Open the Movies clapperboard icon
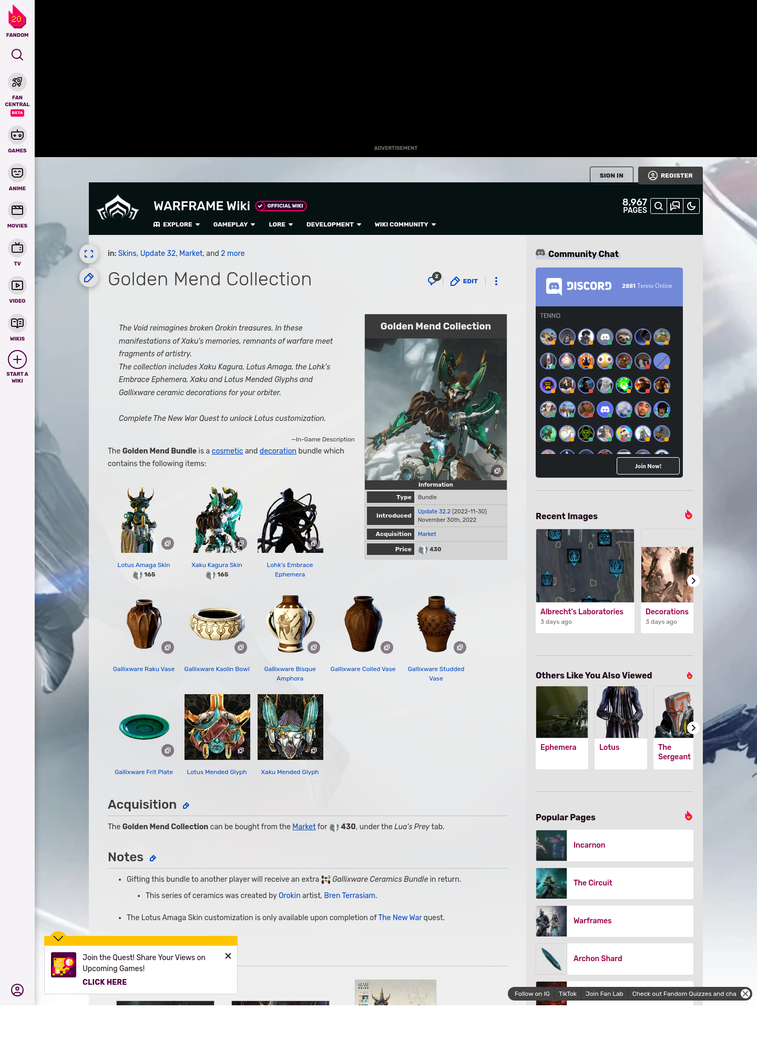 (17, 210)
